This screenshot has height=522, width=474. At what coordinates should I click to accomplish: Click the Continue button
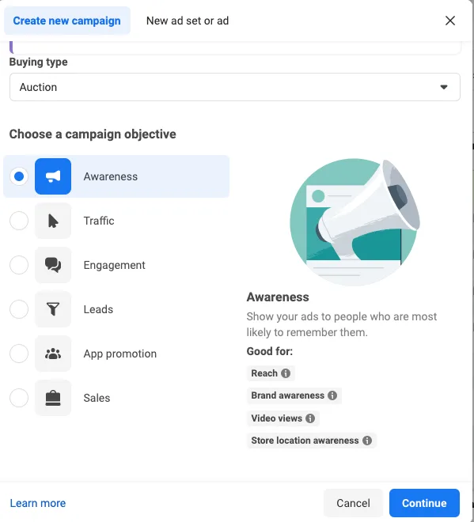tap(424, 503)
